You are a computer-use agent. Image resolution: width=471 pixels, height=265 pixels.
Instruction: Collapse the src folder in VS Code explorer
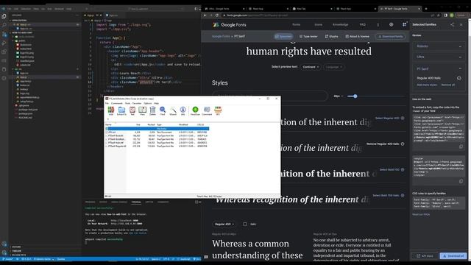(x=18, y=69)
